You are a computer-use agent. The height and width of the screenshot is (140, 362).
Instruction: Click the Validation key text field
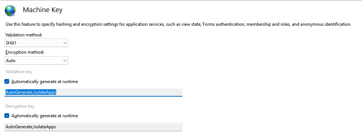(94, 92)
